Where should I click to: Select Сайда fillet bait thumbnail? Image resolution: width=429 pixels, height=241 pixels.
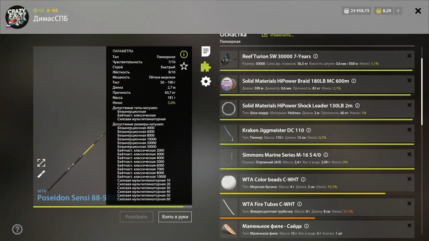point(229,229)
